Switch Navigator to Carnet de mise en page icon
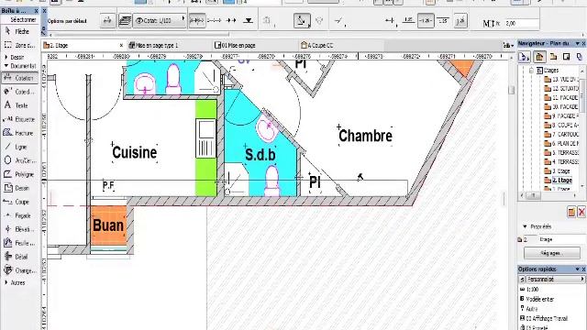Image resolution: width=587 pixels, height=330 pixels. click(x=567, y=57)
